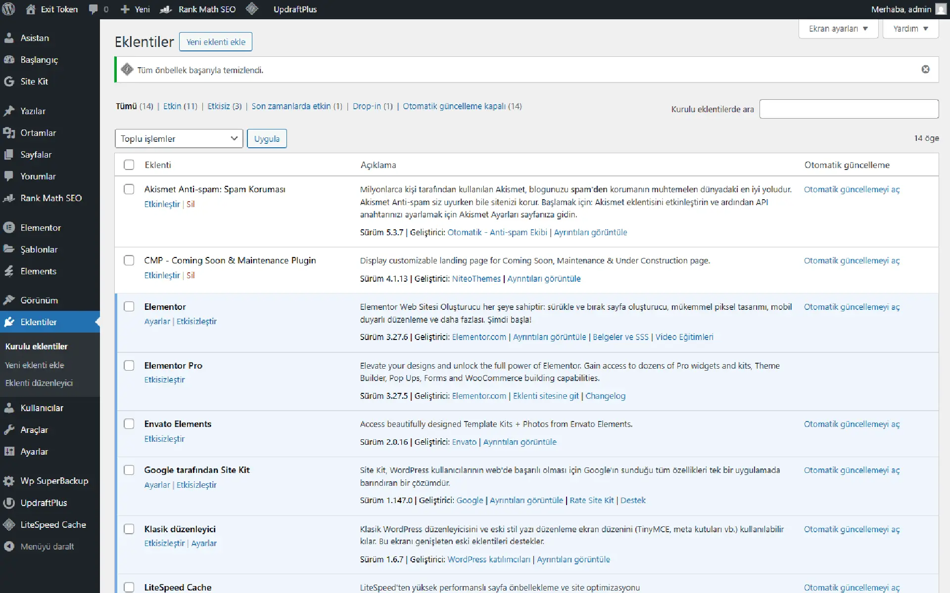Viewport: 950px width, 593px height.
Task: Click the admin avatar icon
Action: [941, 9]
